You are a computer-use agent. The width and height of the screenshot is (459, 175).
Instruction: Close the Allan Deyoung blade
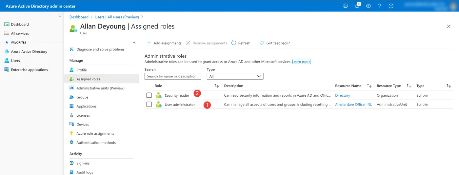[x=449, y=26]
